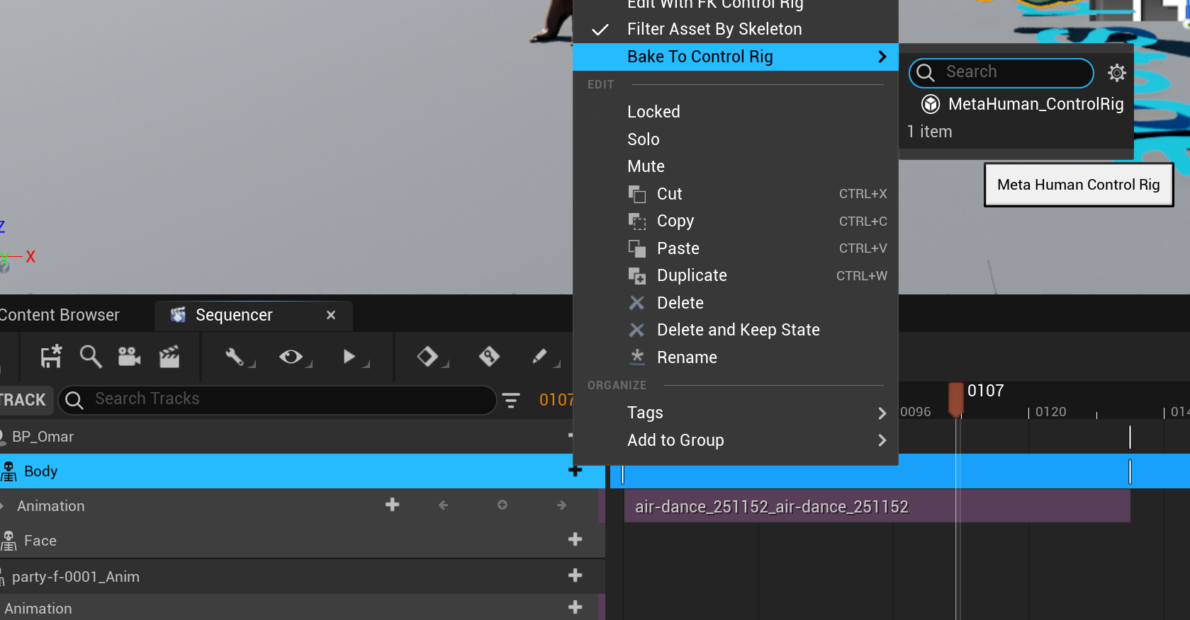This screenshot has width=1190, height=620.
Task: Choose Paste from the context menu
Action: click(736, 248)
